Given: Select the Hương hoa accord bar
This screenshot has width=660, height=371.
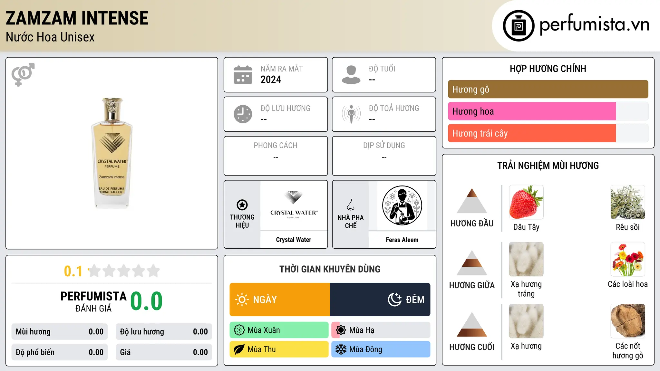Looking at the screenshot, I should coord(548,111).
